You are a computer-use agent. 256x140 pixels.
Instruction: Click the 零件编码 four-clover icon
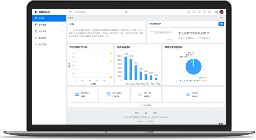click(77, 94)
